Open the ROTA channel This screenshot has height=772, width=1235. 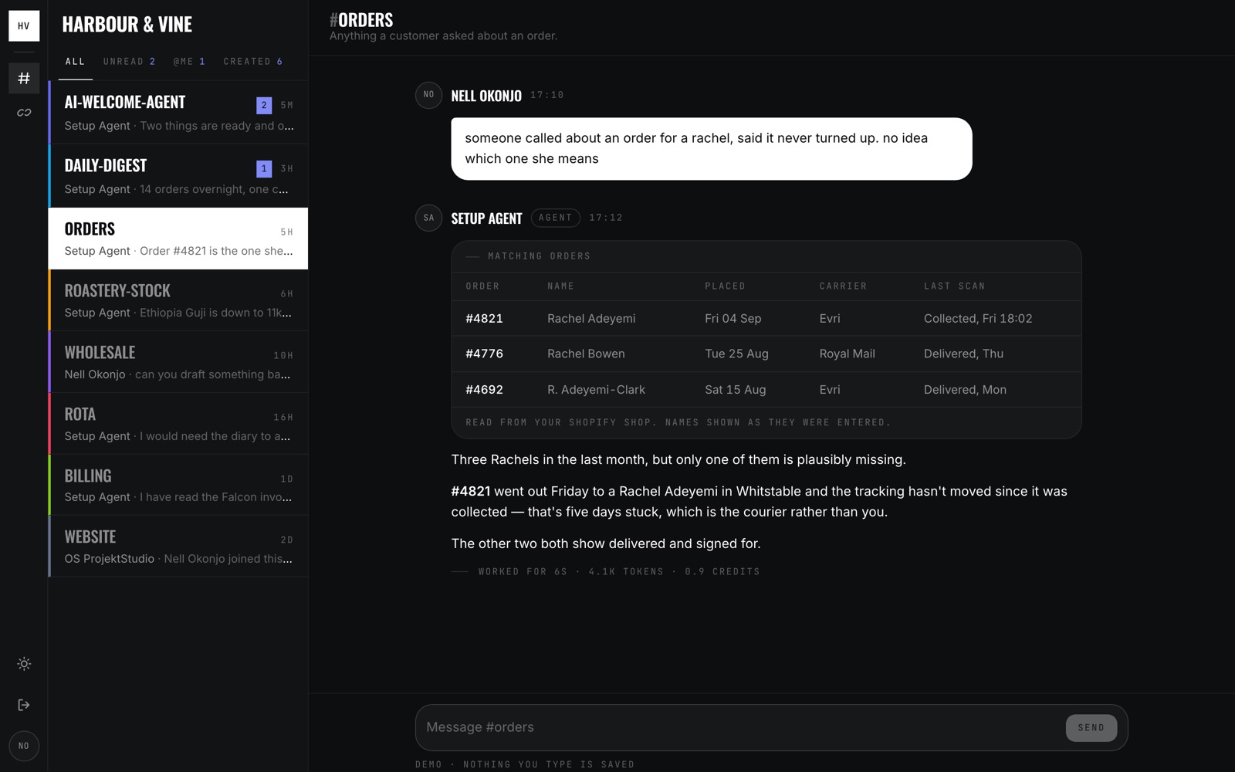178,424
